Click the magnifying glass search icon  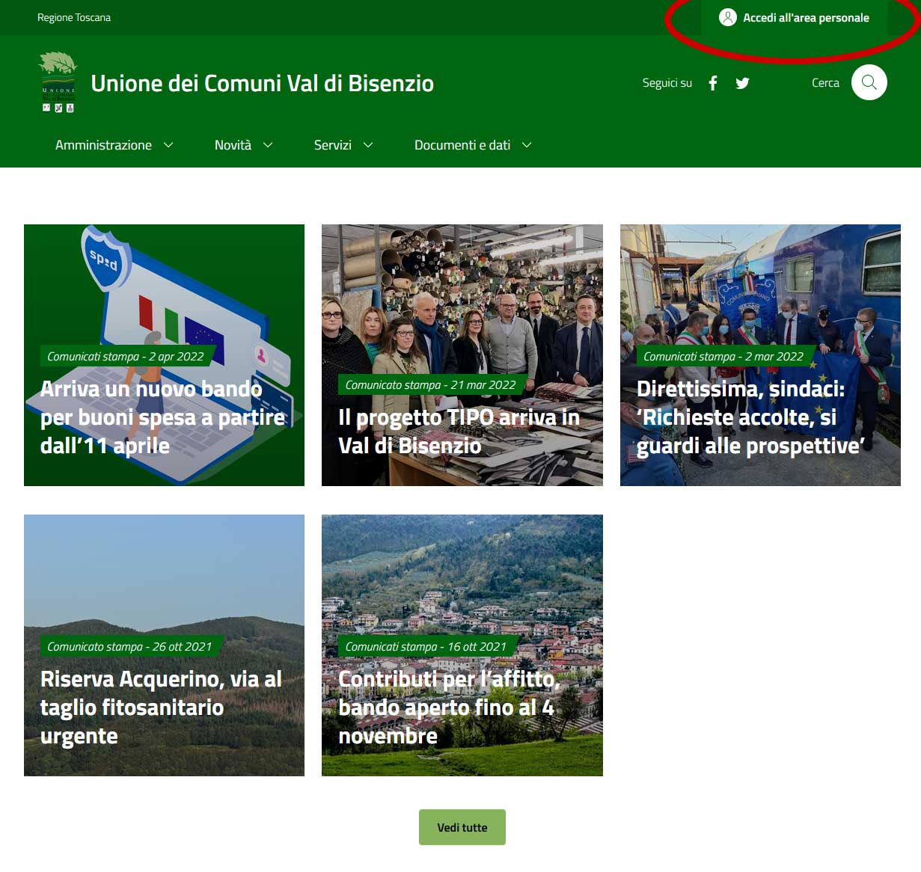pyautogui.click(x=869, y=82)
